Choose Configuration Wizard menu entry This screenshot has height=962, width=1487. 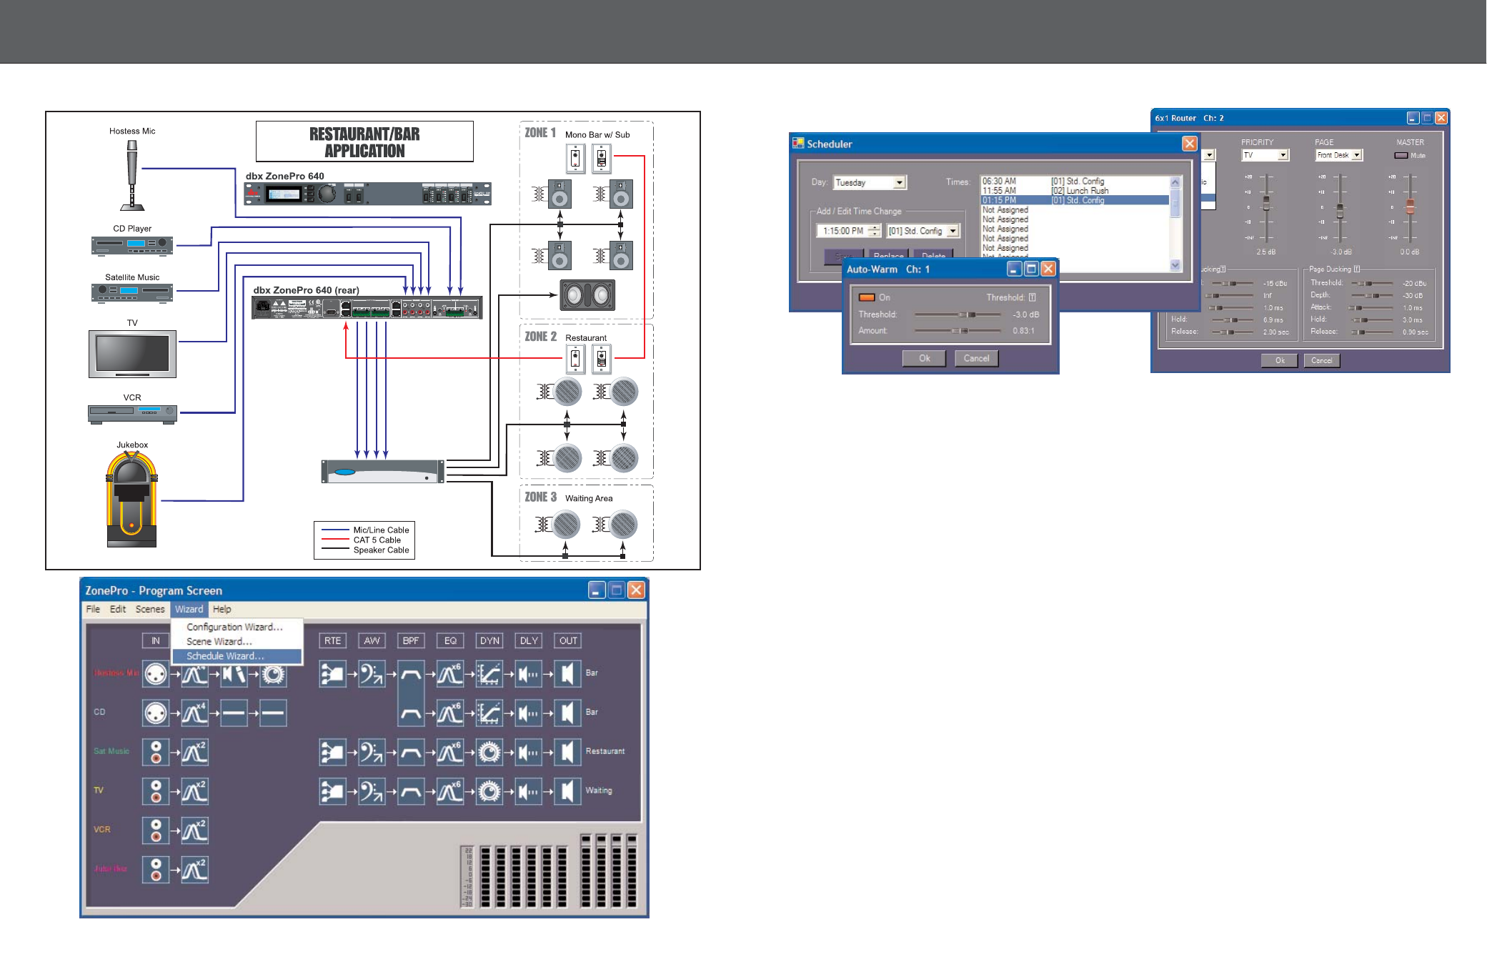(235, 627)
